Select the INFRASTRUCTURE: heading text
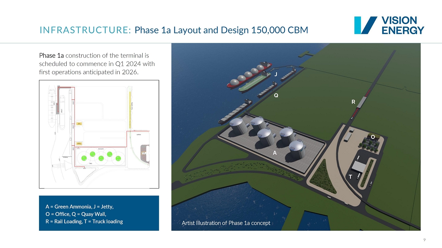The image size is (442, 248). click(x=85, y=30)
